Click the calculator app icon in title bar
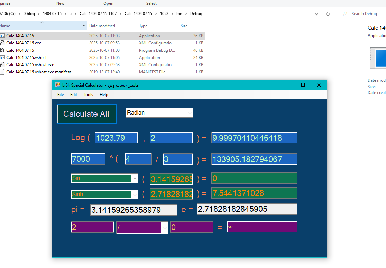The image size is (386, 268). click(x=58, y=85)
